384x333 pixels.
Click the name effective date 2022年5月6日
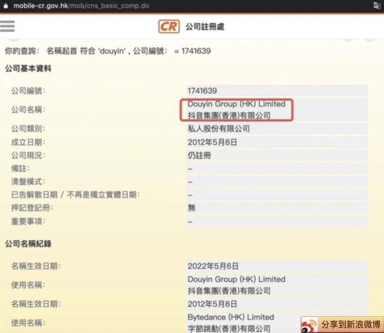click(213, 266)
